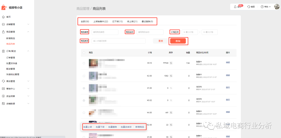Expand the 店铺数据 menu chevron
This screenshot has width=281, height=138.
28,104
